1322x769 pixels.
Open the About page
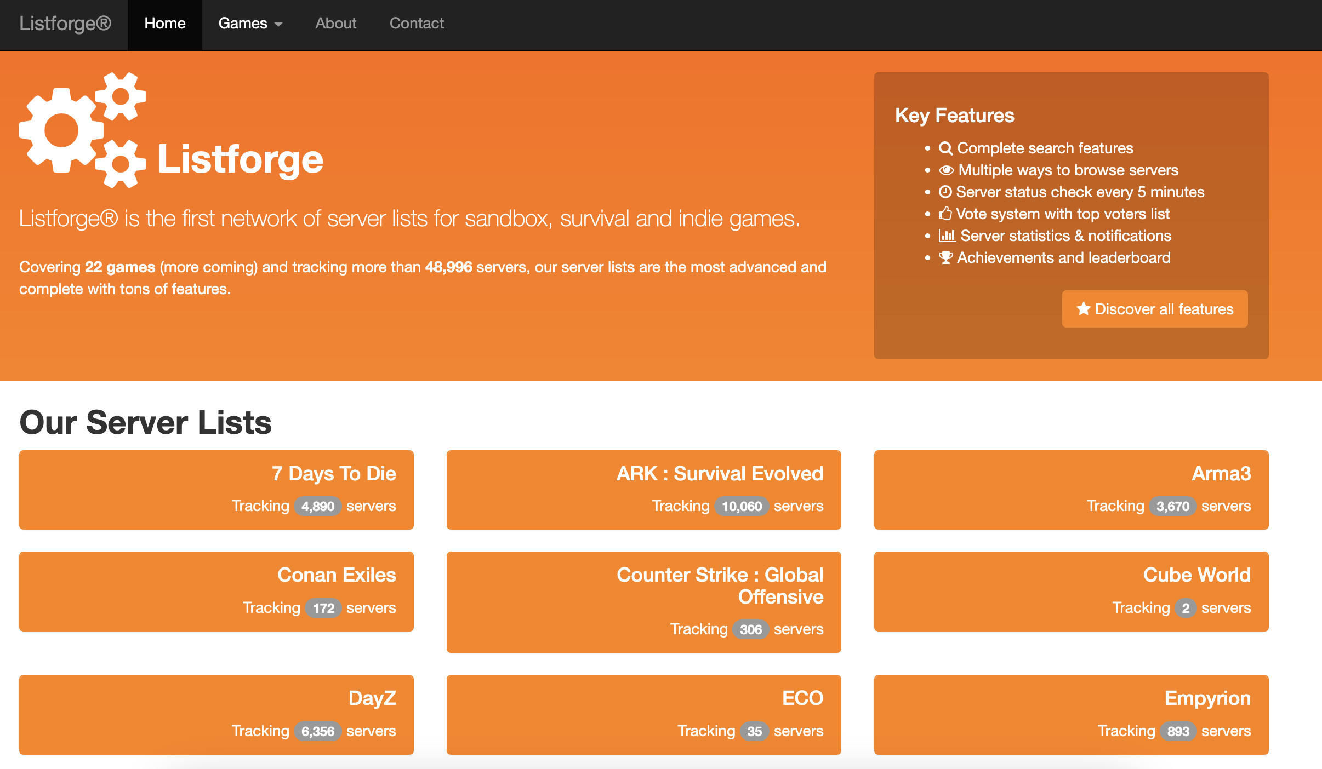click(x=336, y=24)
